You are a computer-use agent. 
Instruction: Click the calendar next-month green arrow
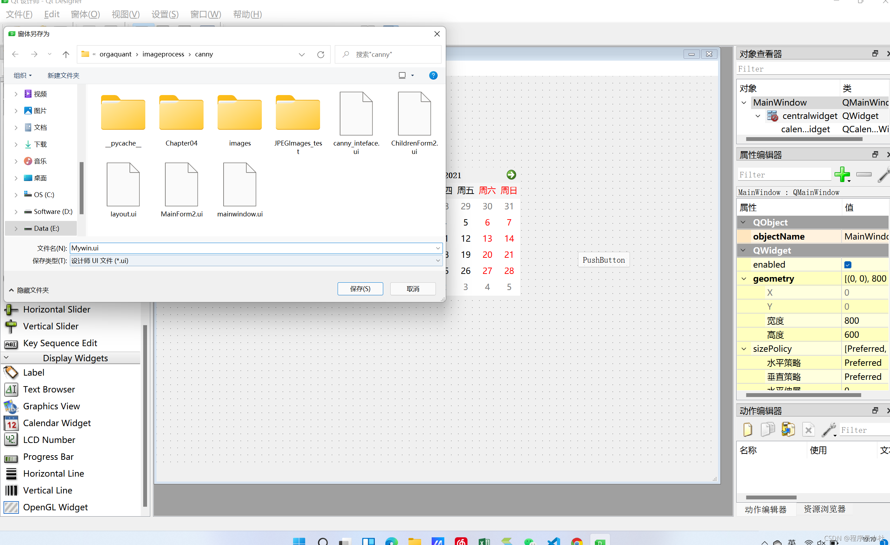click(x=511, y=175)
